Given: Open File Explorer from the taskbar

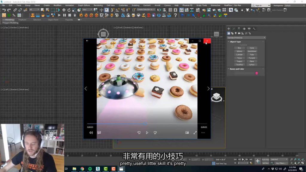Looking at the screenshot, I should (74, 169).
